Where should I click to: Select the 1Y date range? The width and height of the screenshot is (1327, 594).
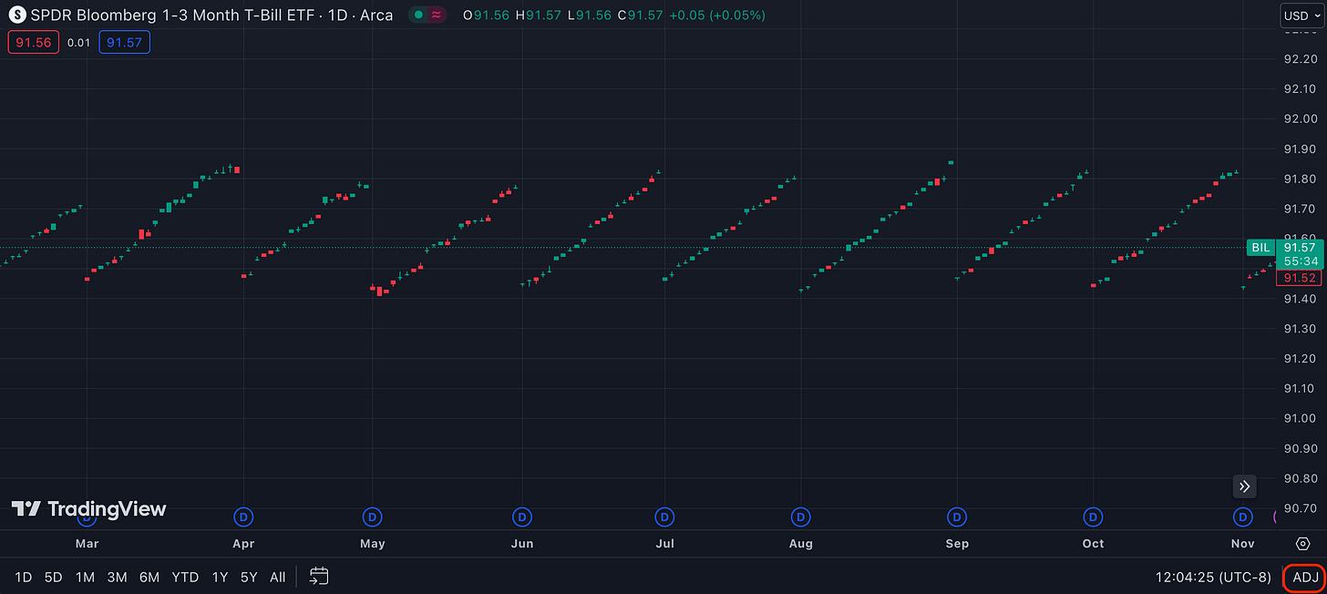click(220, 577)
